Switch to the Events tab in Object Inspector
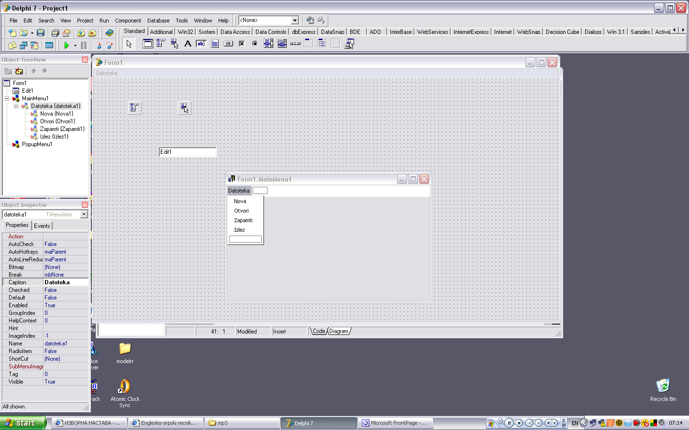This screenshot has width=689, height=430. tap(42, 226)
